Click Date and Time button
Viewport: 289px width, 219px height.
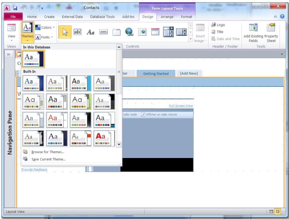click(225, 39)
